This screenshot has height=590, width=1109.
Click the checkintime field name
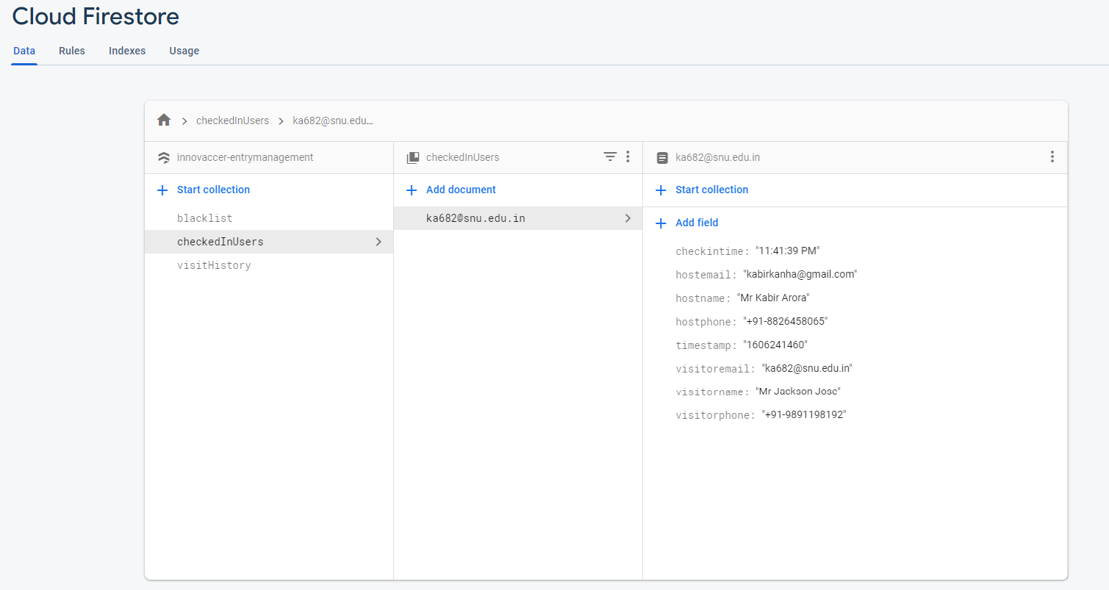(x=712, y=251)
